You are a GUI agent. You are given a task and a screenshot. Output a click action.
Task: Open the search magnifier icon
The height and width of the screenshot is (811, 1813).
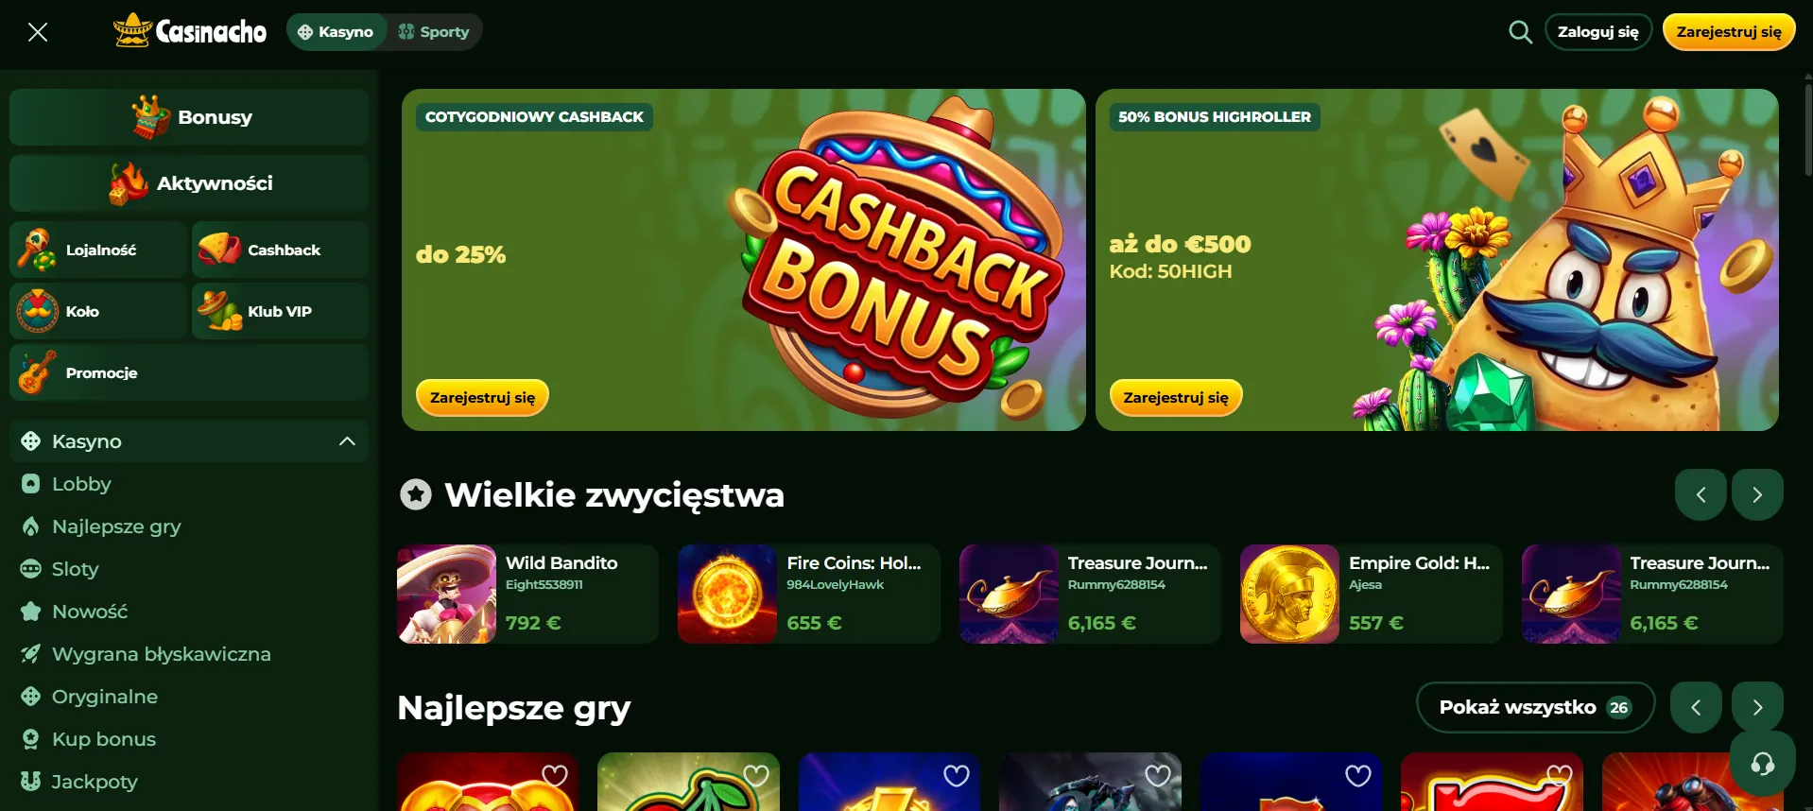pos(1520,32)
